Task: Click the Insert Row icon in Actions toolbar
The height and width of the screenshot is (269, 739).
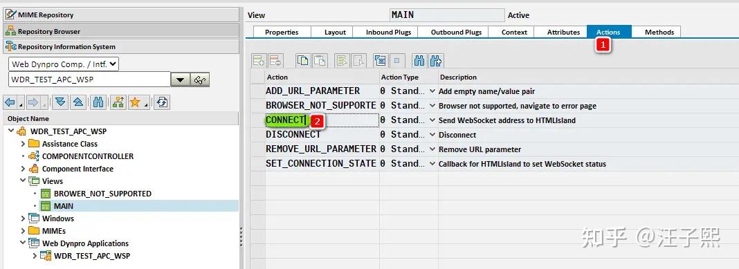Action: [x=259, y=60]
